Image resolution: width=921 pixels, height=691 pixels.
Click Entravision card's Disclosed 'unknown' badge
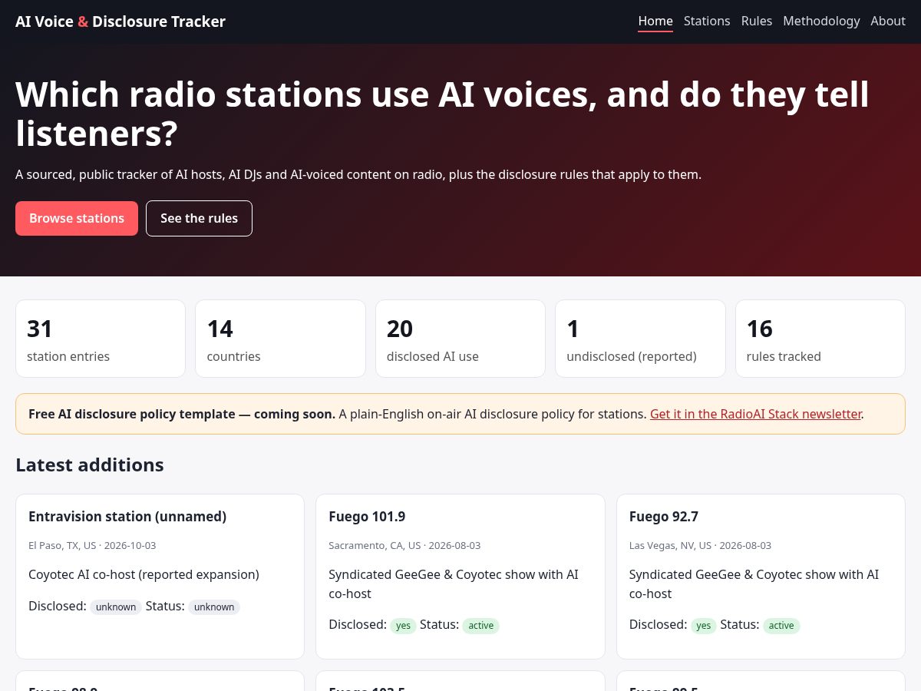(116, 607)
